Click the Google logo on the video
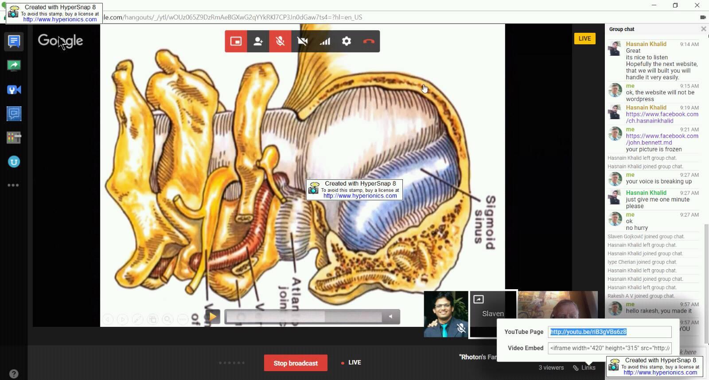This screenshot has height=380, width=709. tap(60, 41)
